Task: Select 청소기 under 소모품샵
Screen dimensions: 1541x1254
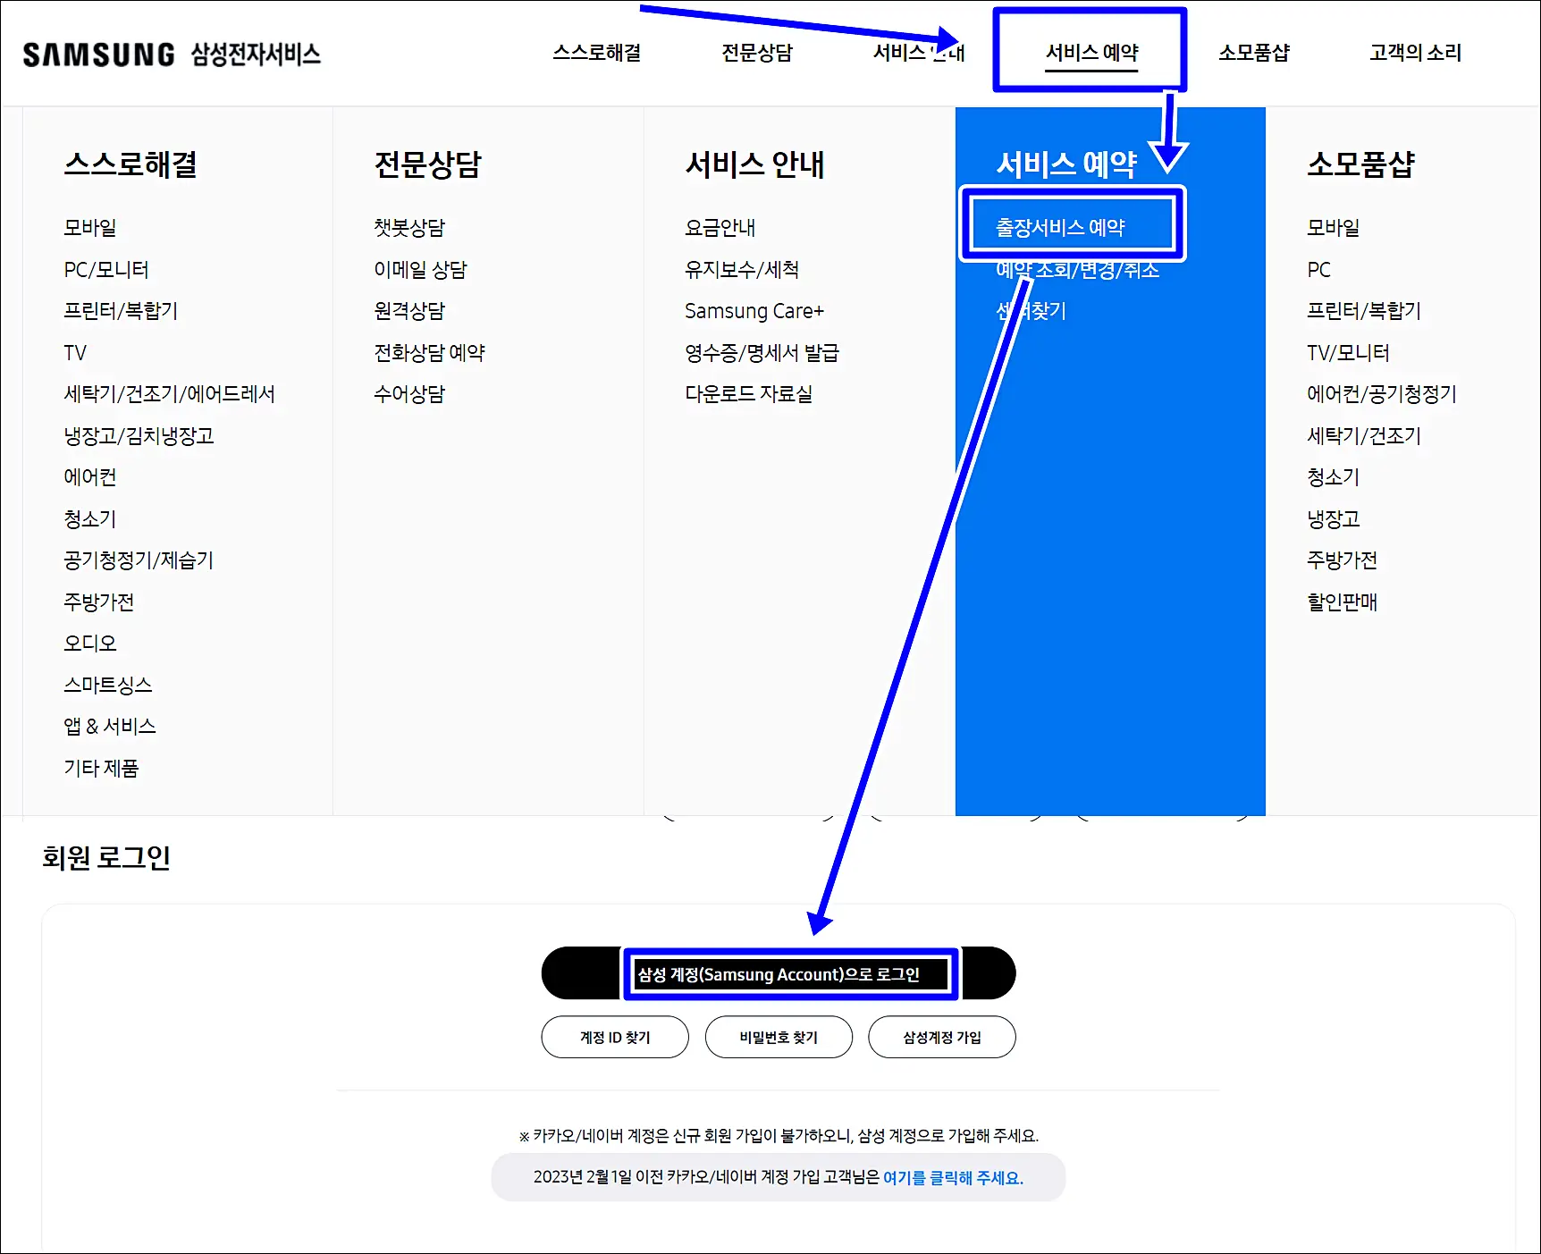Action: [1334, 477]
